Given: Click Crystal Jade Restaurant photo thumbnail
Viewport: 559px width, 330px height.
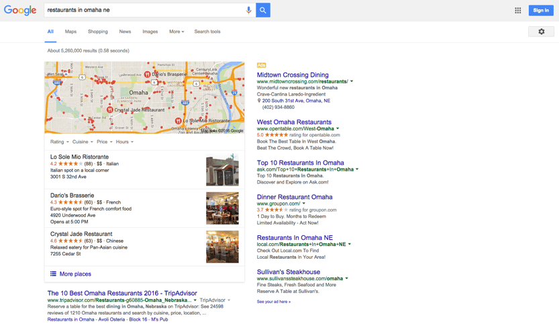Looking at the screenshot, I should coord(222,247).
